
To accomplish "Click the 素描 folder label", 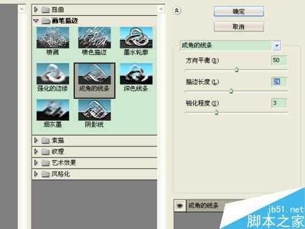I will [57, 140].
